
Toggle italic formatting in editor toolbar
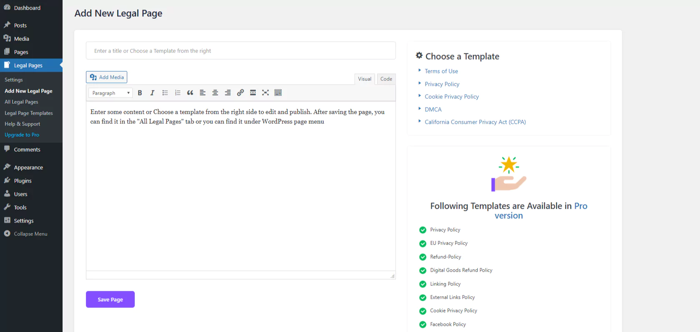(x=152, y=93)
